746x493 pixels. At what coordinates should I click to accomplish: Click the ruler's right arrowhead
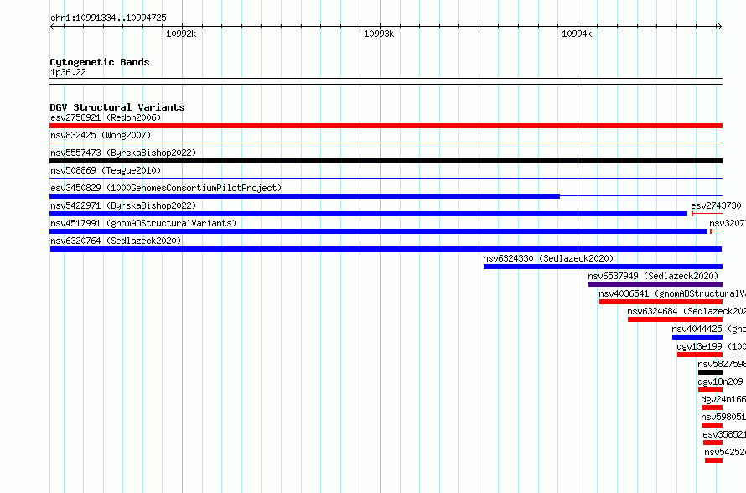point(720,26)
